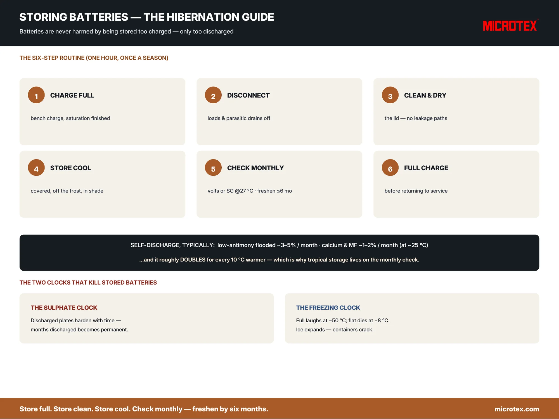Click the step 1 numbered circle
The height and width of the screenshot is (419, 559).
pos(36,95)
